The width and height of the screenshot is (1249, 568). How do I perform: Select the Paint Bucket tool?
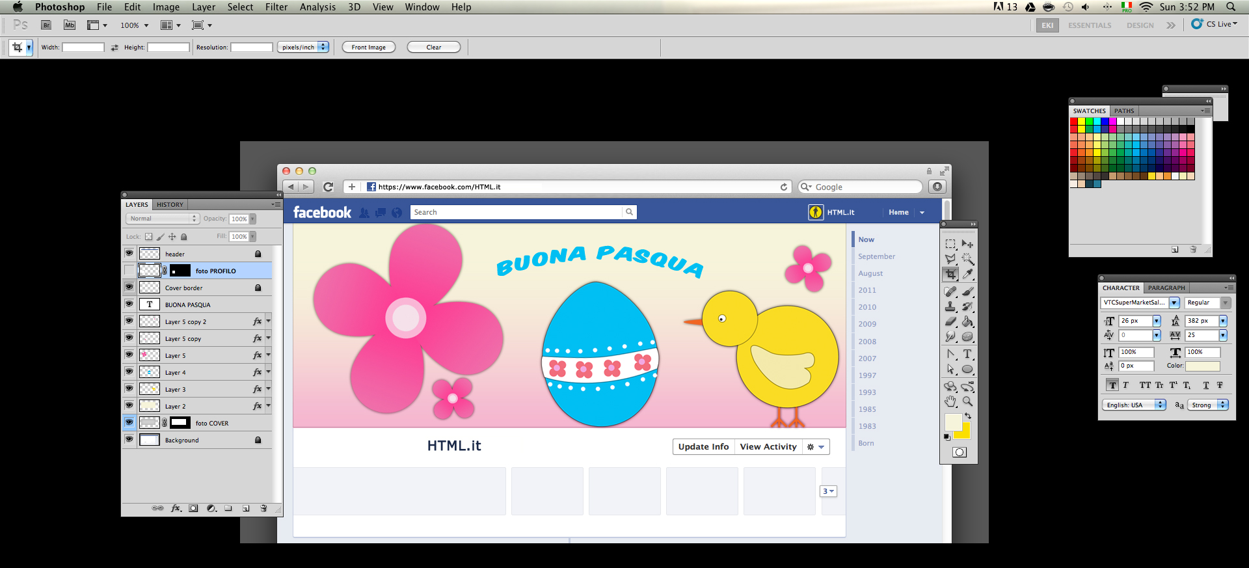967,321
